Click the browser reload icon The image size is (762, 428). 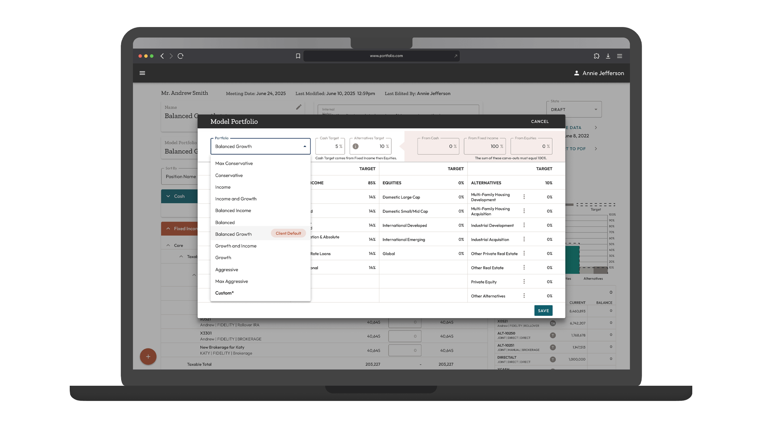click(x=181, y=56)
